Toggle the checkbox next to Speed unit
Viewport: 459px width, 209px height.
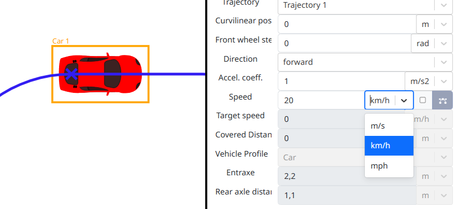pyautogui.click(x=423, y=100)
